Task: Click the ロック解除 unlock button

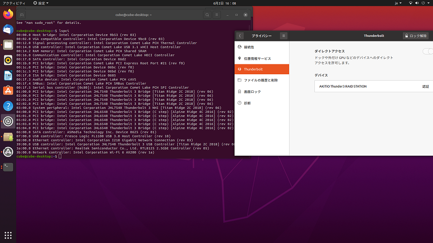Action: coord(415,36)
